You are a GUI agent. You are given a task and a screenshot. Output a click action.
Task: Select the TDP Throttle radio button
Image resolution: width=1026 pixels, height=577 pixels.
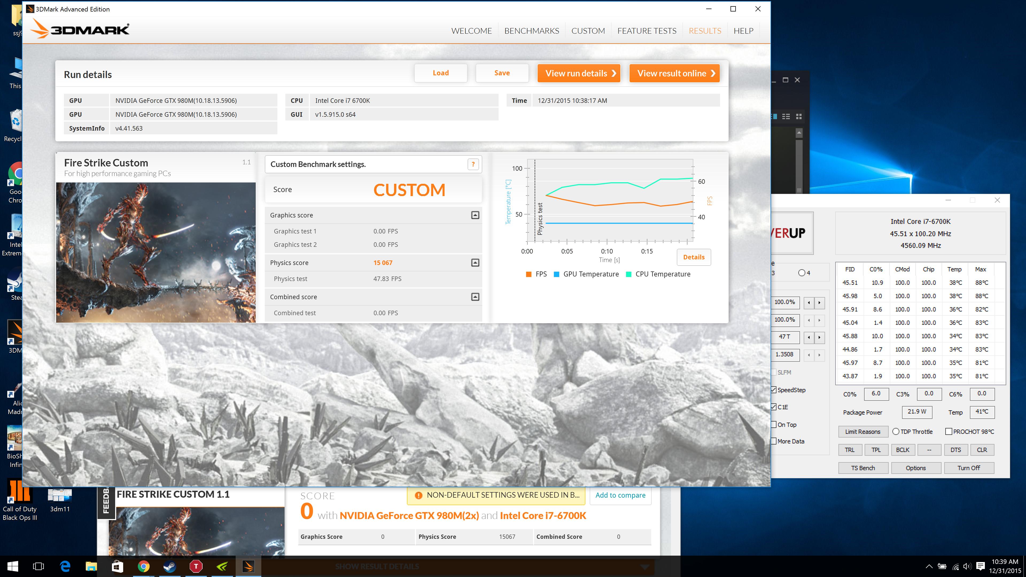(896, 432)
